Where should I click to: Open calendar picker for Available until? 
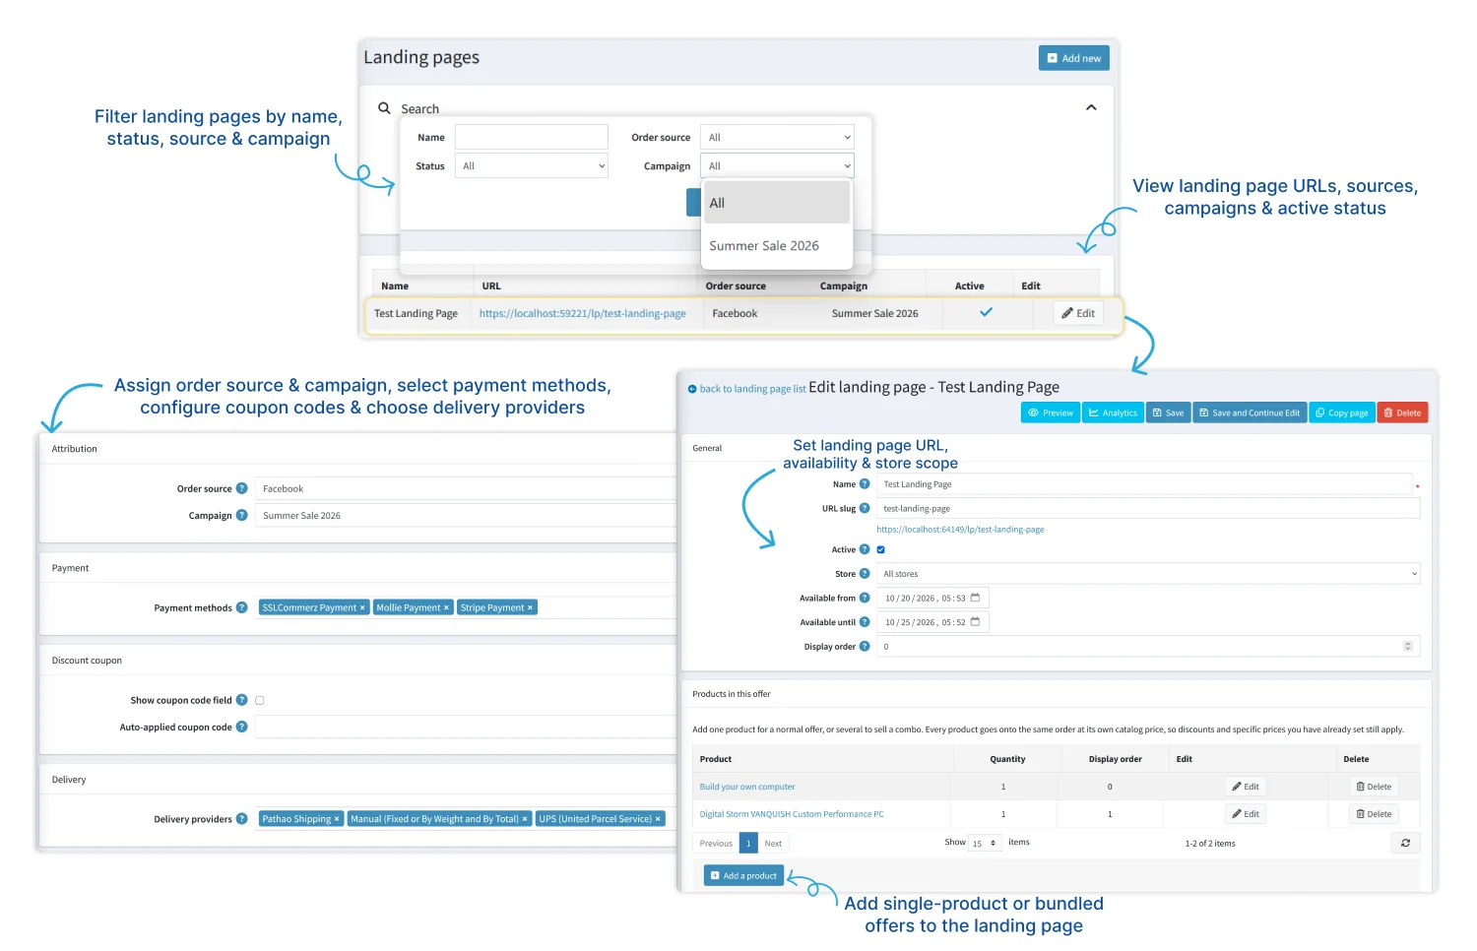975,622
